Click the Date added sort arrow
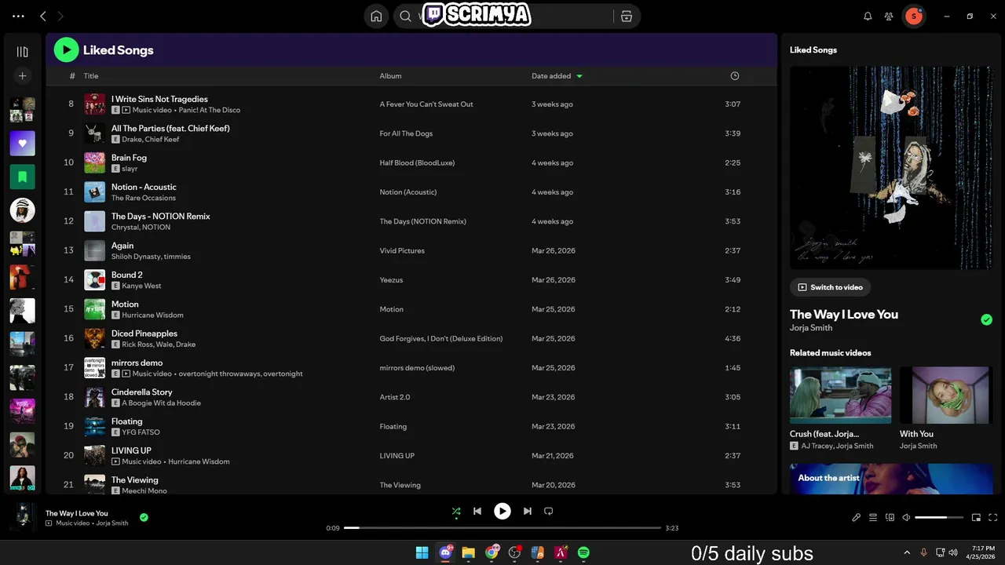The width and height of the screenshot is (1005, 565). (x=579, y=76)
